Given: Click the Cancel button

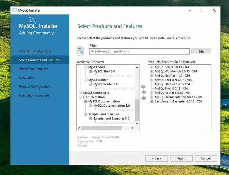Looking at the screenshot, I should tap(206, 158).
